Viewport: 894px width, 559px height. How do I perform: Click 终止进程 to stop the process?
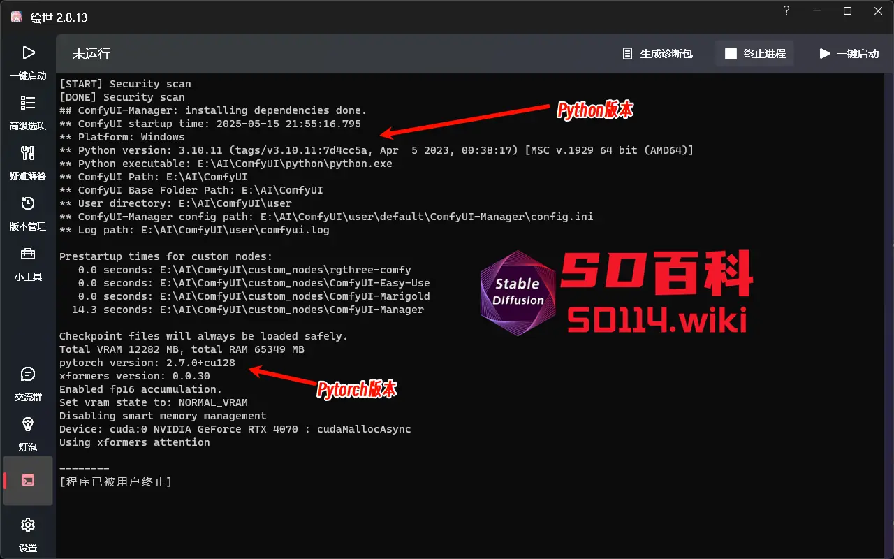click(x=755, y=53)
